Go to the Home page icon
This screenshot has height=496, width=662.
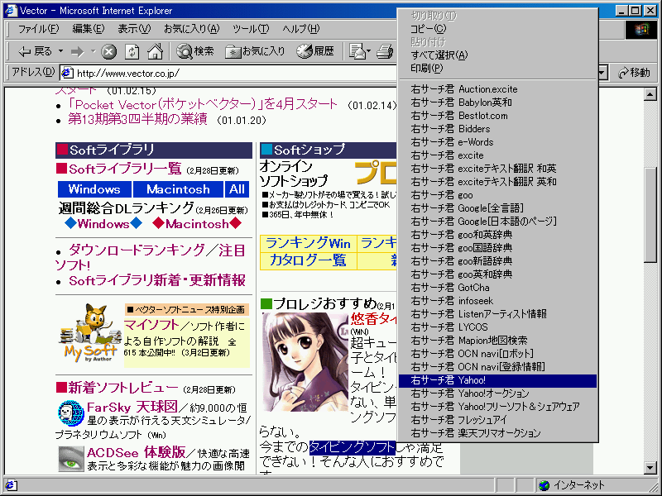pos(155,51)
